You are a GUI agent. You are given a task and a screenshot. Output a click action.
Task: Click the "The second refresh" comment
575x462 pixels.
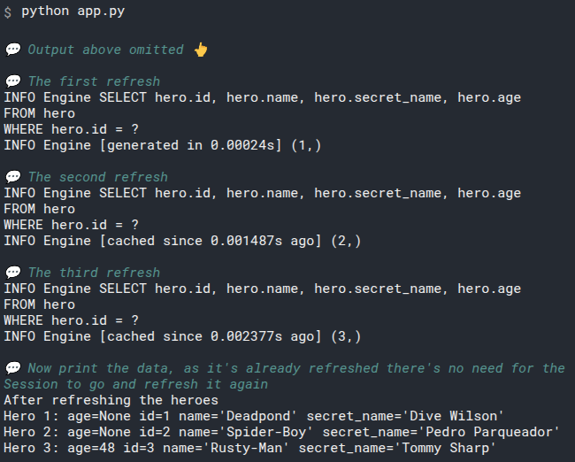97,177
